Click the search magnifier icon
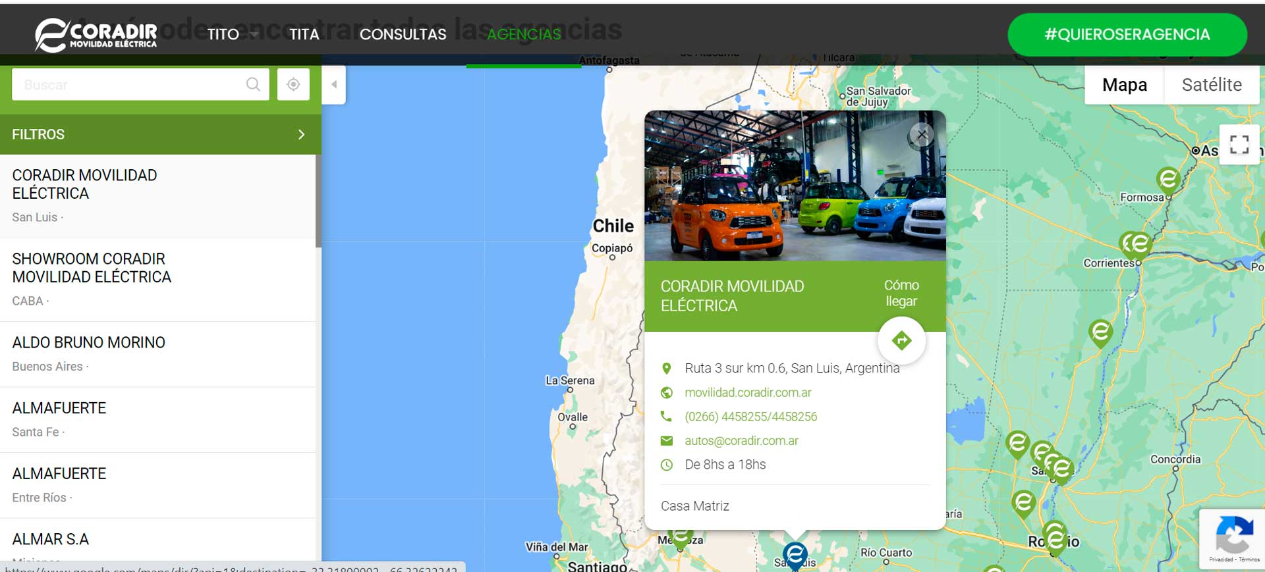 (x=253, y=84)
